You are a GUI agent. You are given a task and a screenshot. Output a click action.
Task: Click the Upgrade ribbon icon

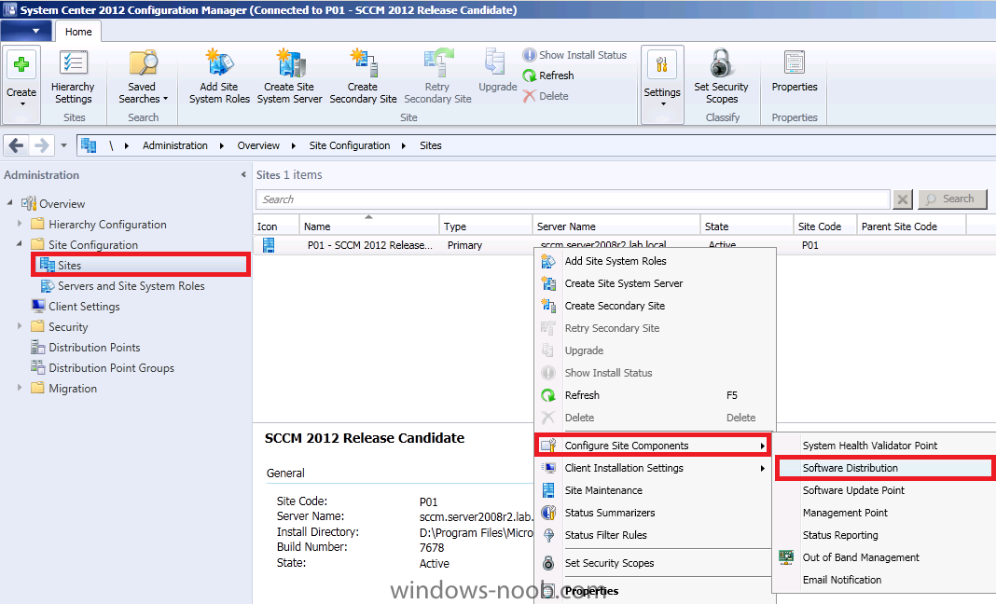point(497,71)
